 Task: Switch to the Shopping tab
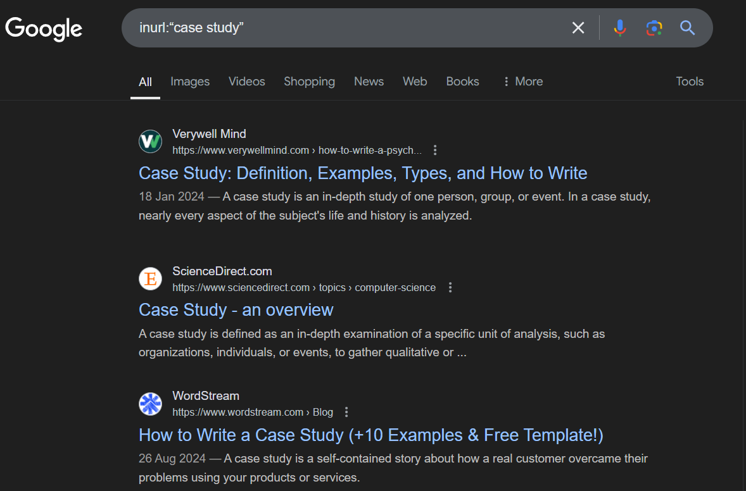309,82
